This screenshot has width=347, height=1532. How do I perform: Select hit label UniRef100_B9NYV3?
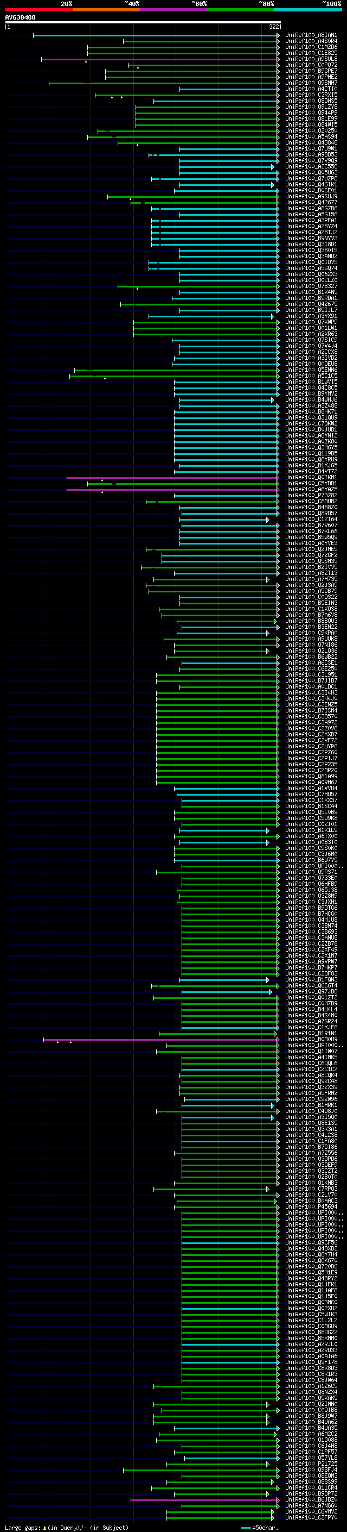311,239
